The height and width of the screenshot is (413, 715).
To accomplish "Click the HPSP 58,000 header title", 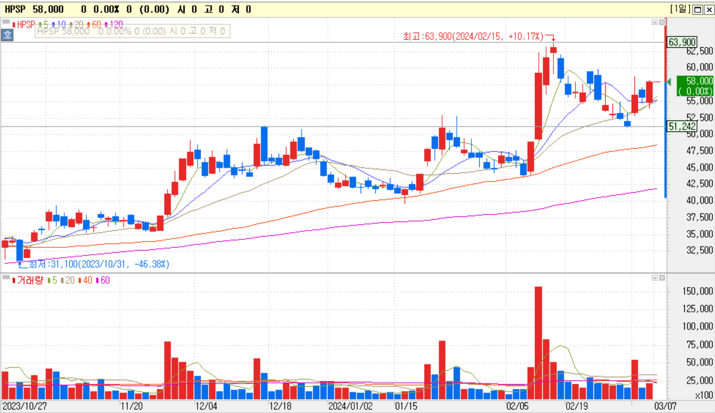I will coord(34,9).
